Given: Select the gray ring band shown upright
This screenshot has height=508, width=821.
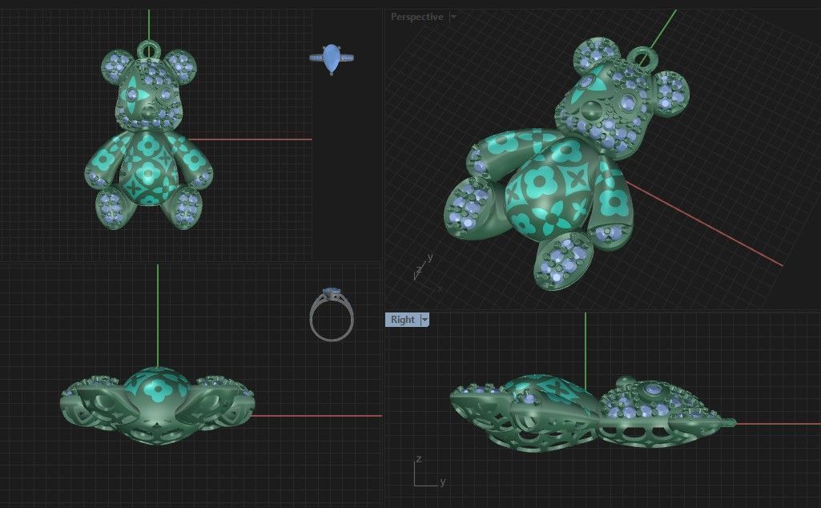Looking at the screenshot, I should (332, 315).
